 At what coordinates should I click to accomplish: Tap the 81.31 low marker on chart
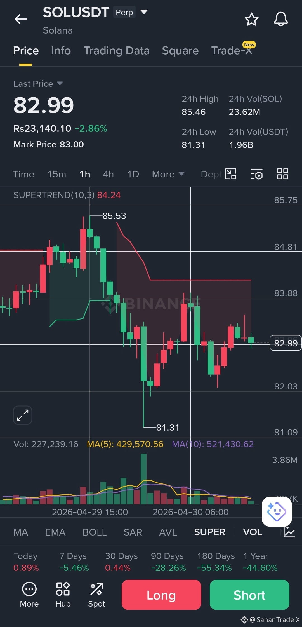(x=167, y=428)
